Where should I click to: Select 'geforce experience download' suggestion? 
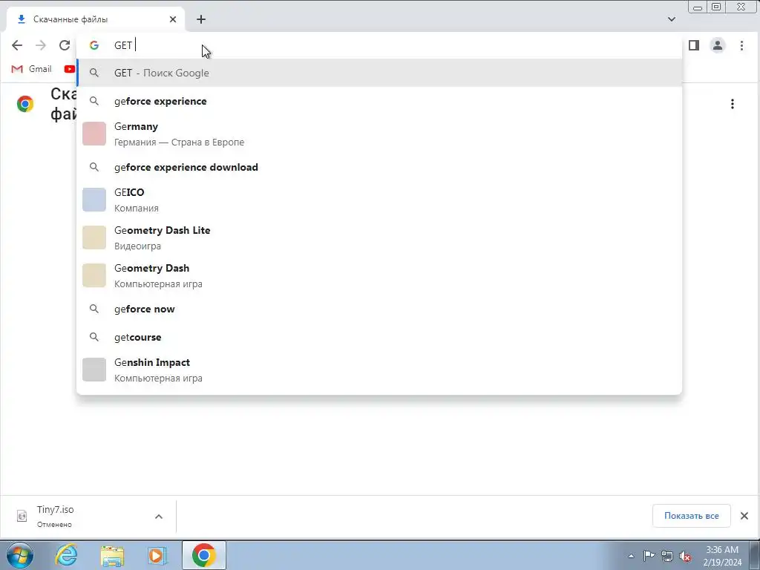coord(379,167)
